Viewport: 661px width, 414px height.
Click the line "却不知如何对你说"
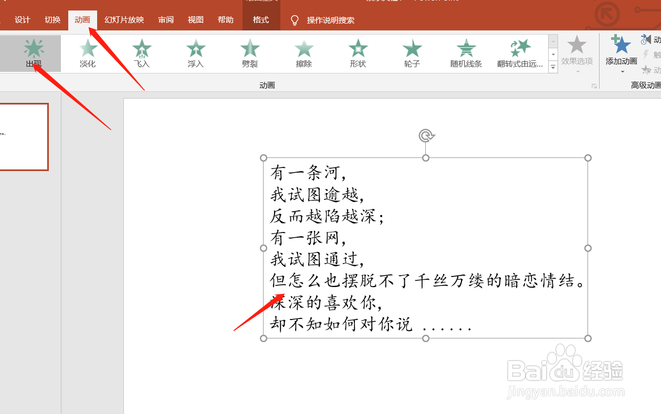point(341,324)
